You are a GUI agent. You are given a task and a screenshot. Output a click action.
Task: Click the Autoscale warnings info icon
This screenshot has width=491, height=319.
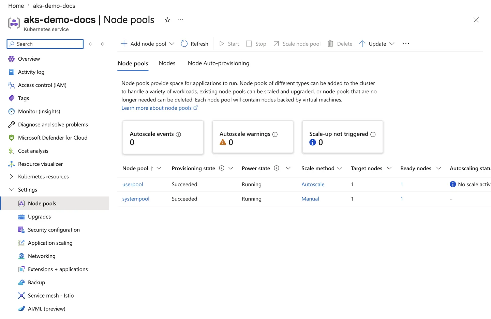(x=275, y=134)
